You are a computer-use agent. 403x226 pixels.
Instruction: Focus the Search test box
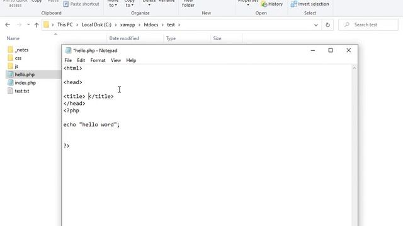(x=368, y=25)
